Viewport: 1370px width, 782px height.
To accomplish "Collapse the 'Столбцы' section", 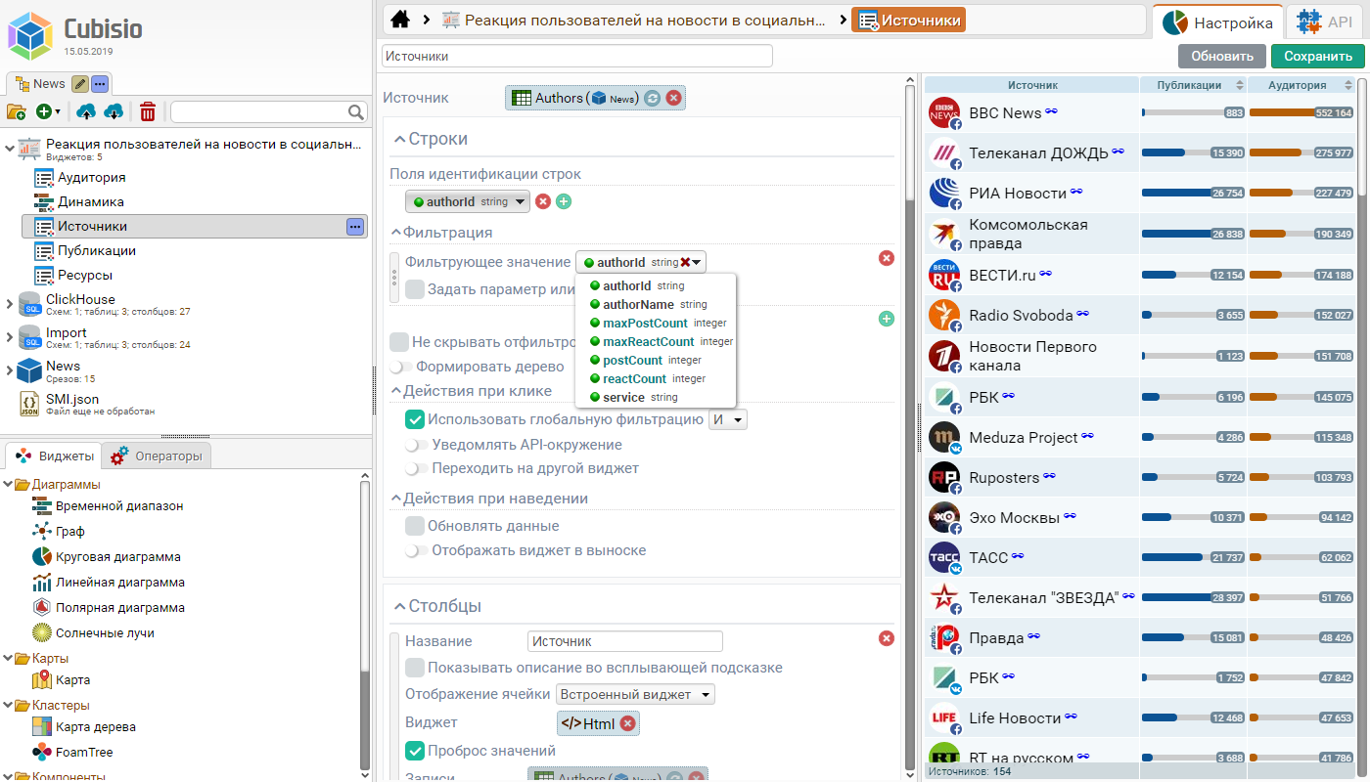I will (399, 607).
